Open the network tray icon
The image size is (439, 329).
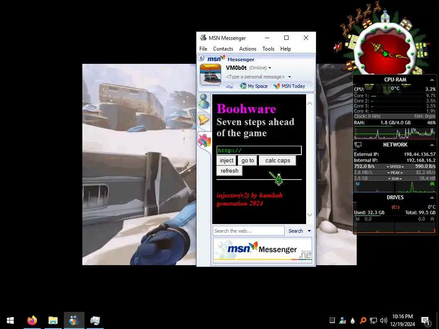tap(373, 320)
